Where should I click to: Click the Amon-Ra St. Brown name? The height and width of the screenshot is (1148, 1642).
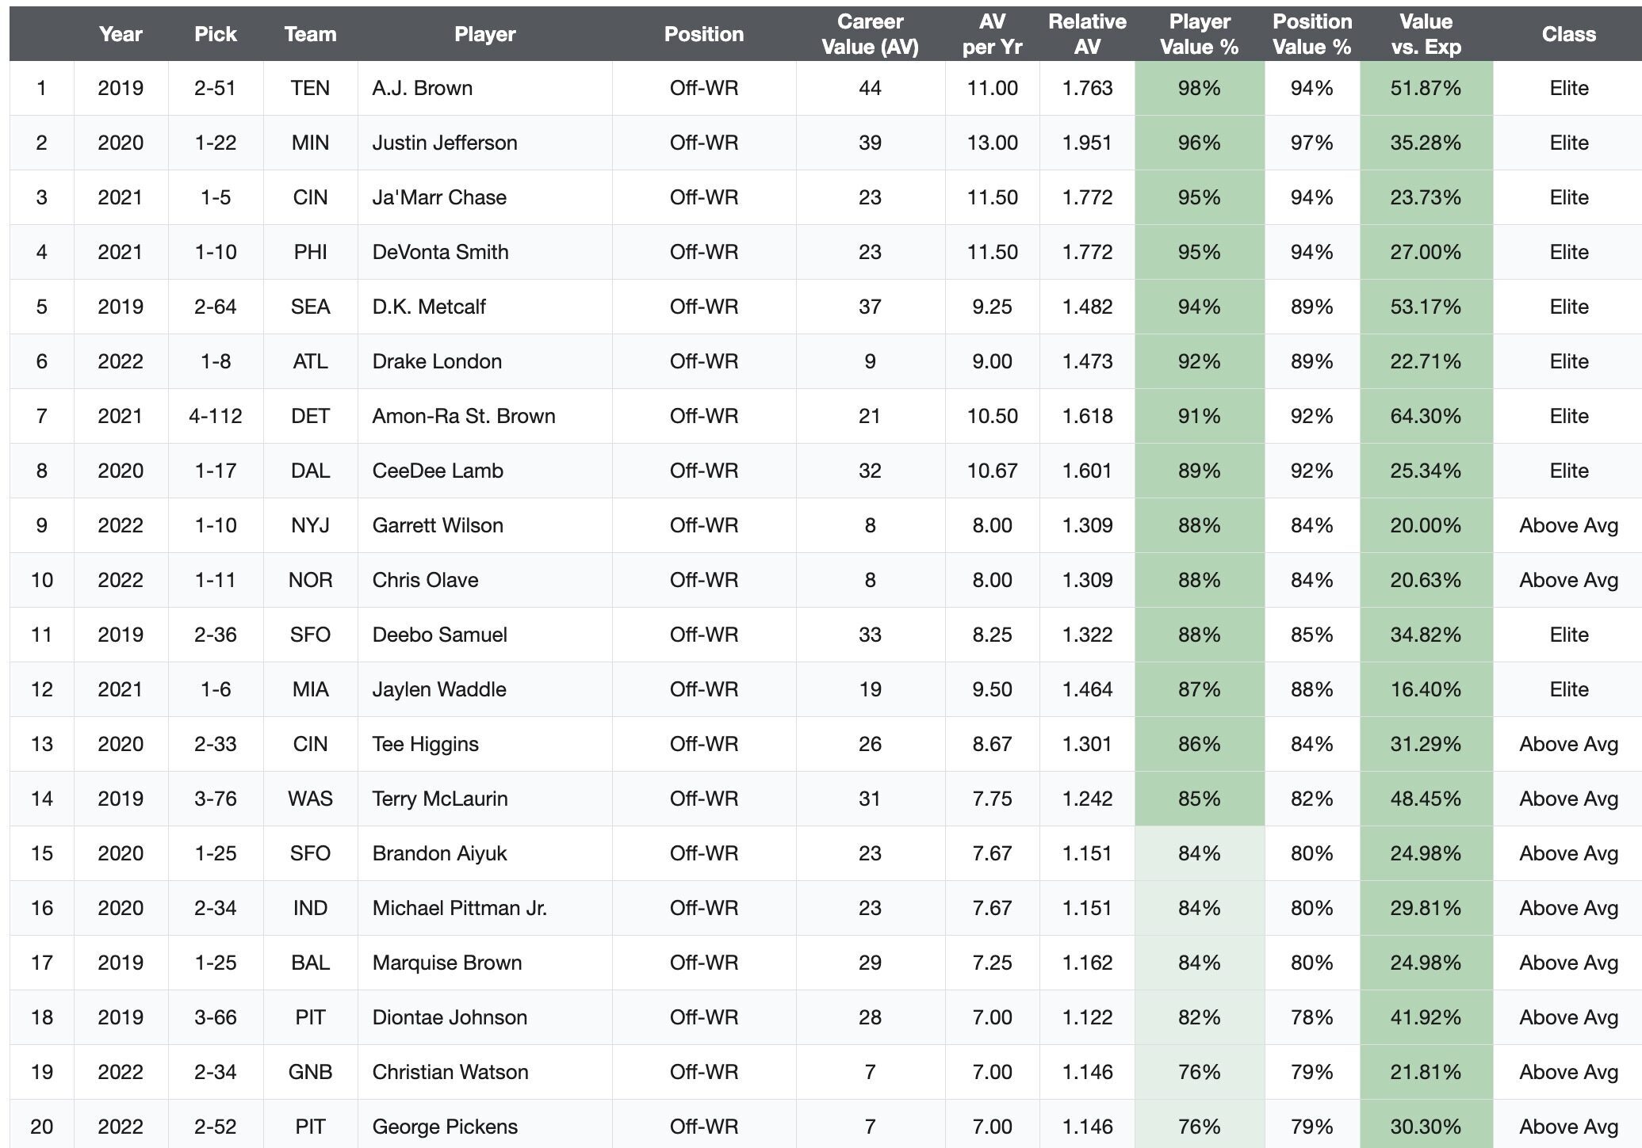click(x=464, y=416)
